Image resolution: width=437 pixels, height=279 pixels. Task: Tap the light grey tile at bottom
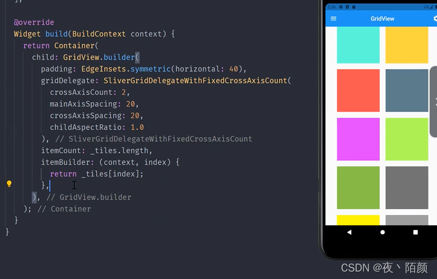point(407,220)
